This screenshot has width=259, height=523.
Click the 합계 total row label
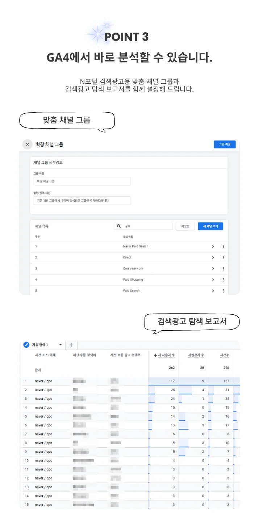tap(38, 370)
